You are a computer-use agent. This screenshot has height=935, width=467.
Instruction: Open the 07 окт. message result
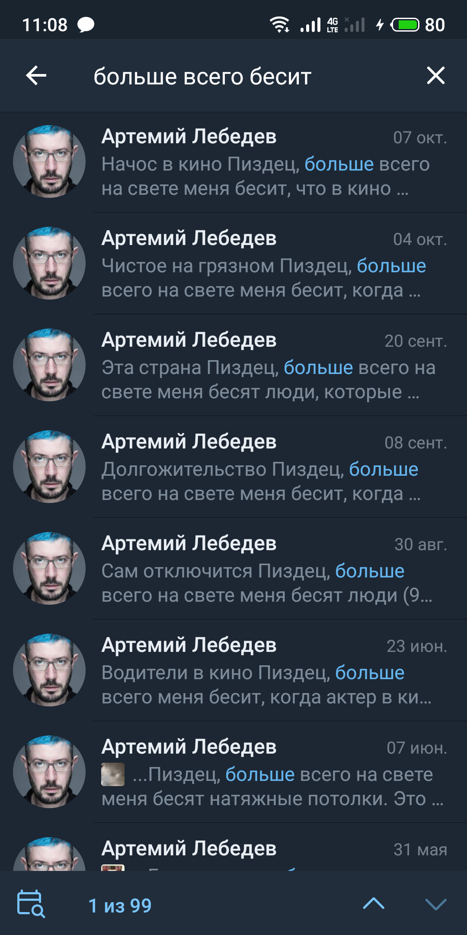tap(233, 162)
